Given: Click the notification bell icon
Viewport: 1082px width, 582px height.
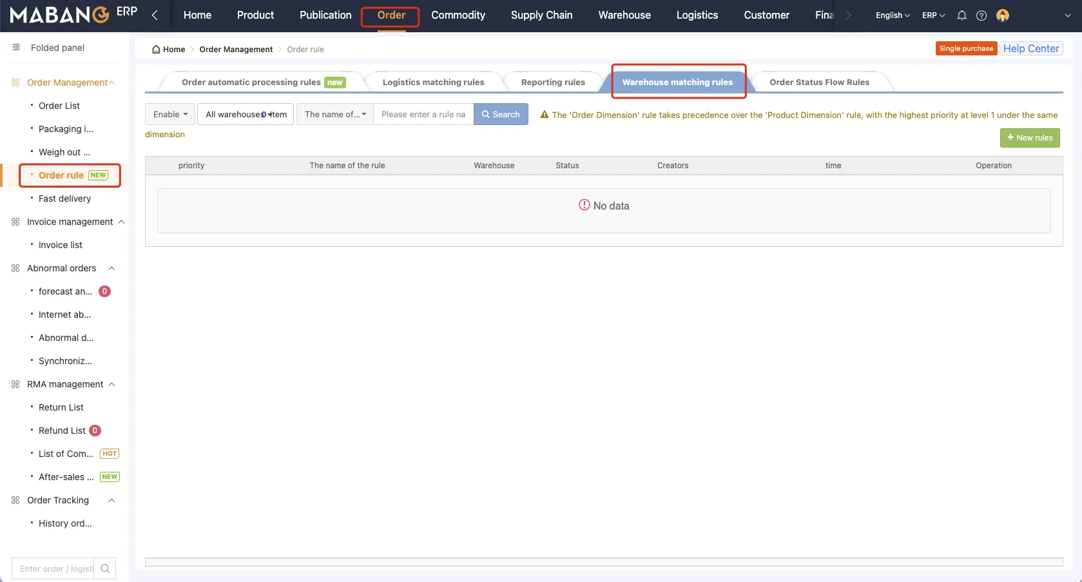Looking at the screenshot, I should pyautogui.click(x=961, y=15).
